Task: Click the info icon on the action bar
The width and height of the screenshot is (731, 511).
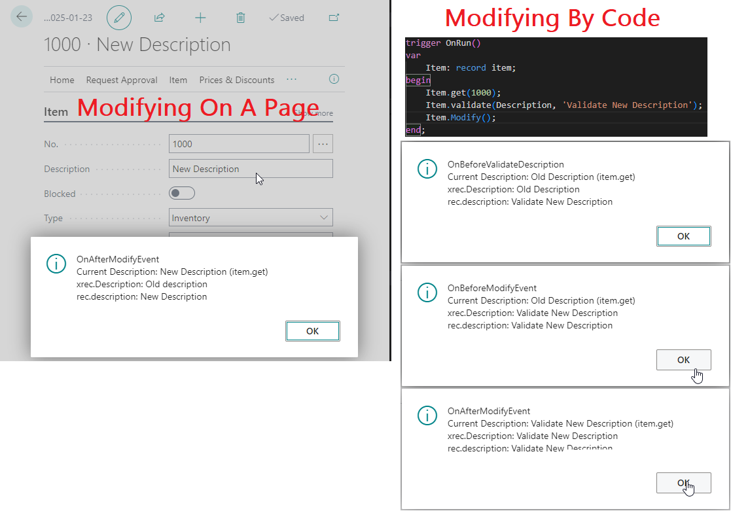Action: point(334,79)
